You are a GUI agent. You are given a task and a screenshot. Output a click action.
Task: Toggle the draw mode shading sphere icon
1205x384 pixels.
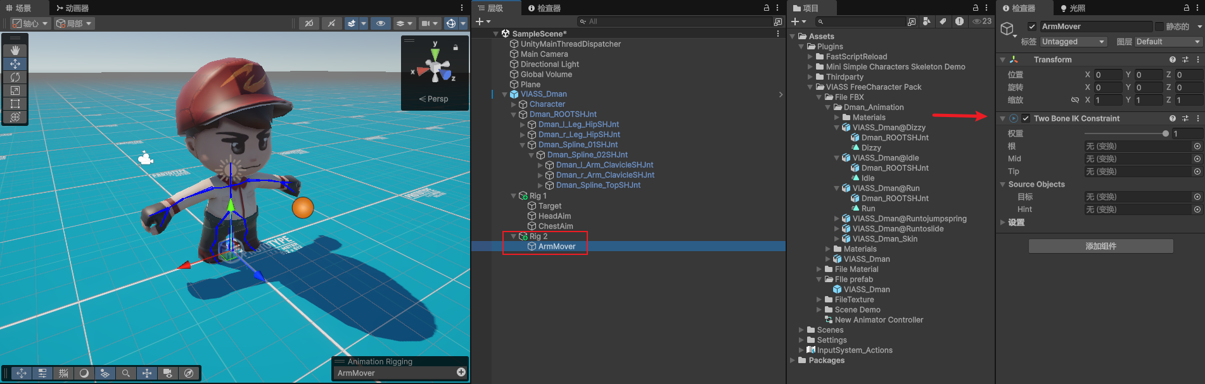point(84,373)
